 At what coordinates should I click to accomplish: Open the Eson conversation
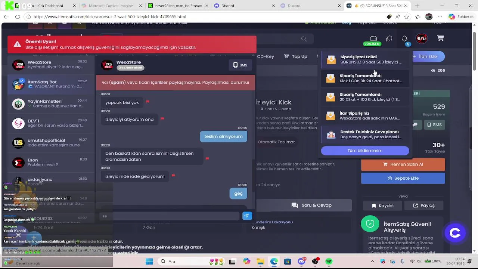coord(50,163)
